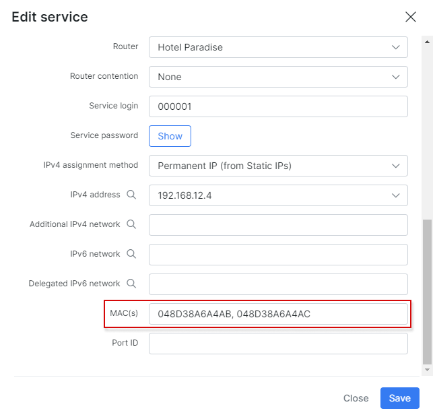Click into the Service login field

(278, 106)
